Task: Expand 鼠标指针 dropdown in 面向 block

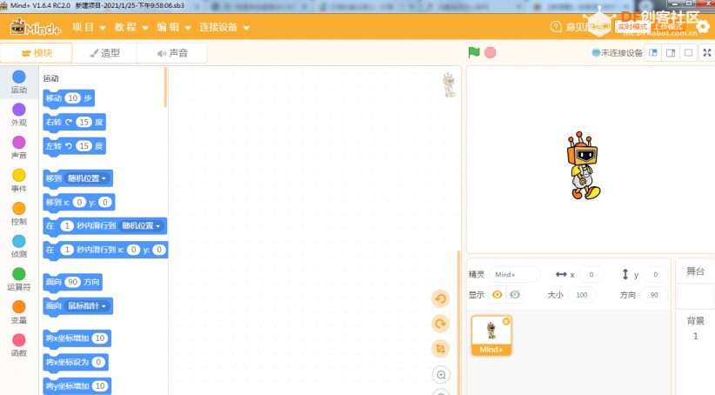Action: pyautogui.click(x=88, y=306)
